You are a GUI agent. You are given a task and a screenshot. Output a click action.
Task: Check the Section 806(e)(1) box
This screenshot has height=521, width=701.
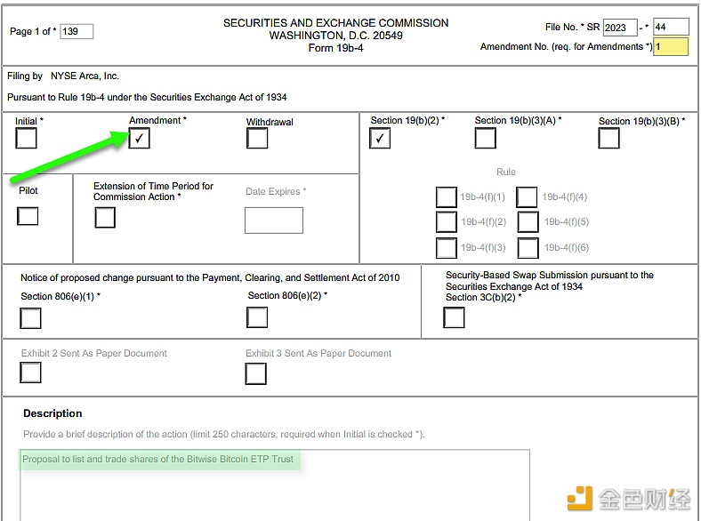30,318
